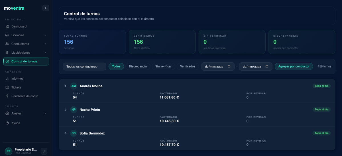Click the logout icon beside Propietario
Screen dimensions: 342x156
click(44, 151)
